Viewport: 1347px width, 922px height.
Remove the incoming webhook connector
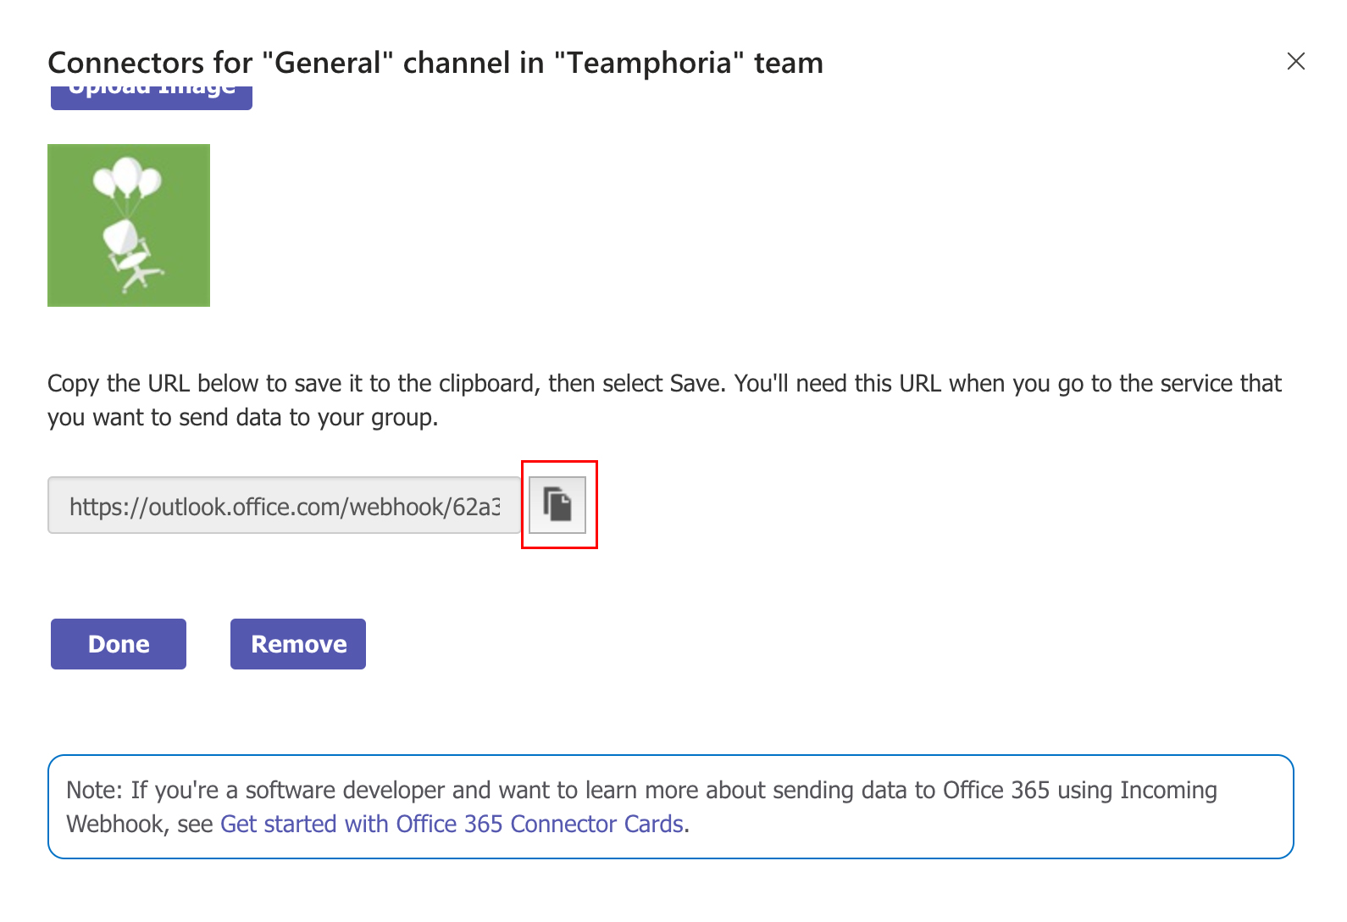pos(298,644)
